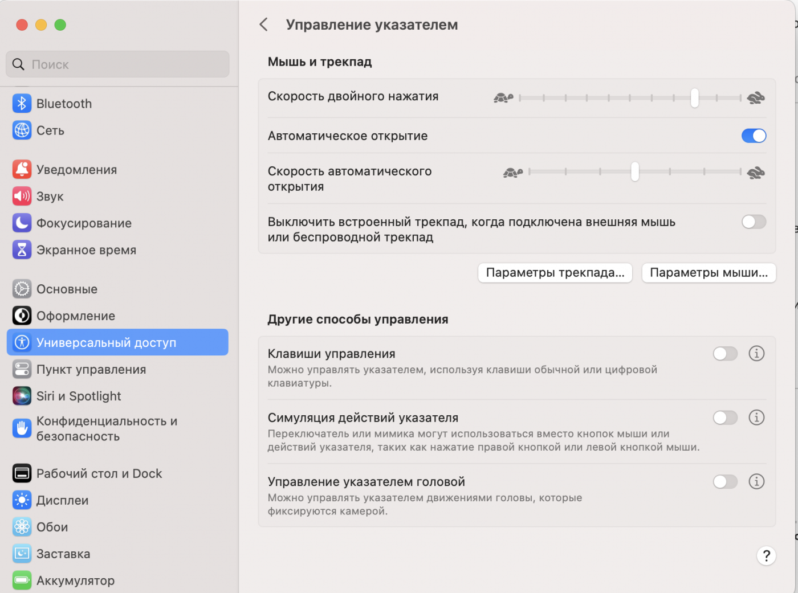The height and width of the screenshot is (593, 798).
Task: Open the Сеть globe icon
Action: 22,130
